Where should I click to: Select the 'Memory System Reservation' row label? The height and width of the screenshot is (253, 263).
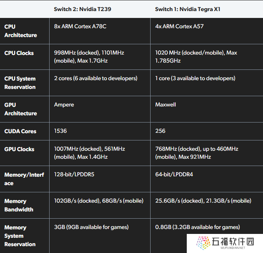pyautogui.click(x=20, y=236)
